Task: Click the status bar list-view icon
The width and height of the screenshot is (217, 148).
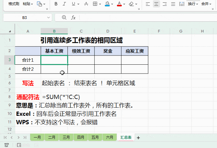Action: tap(19, 145)
